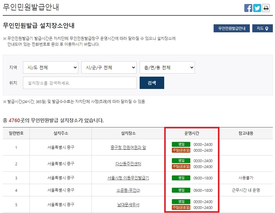Focus the 설치장소를 검색하세요 input field
Viewport: 275px width, 213px height.
pos(79,83)
